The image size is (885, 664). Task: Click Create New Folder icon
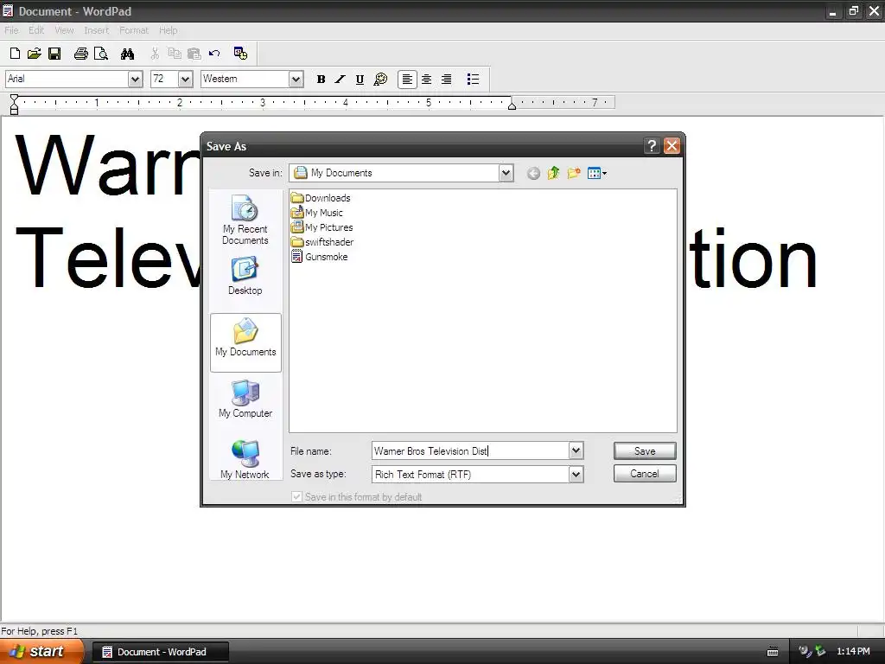point(574,173)
